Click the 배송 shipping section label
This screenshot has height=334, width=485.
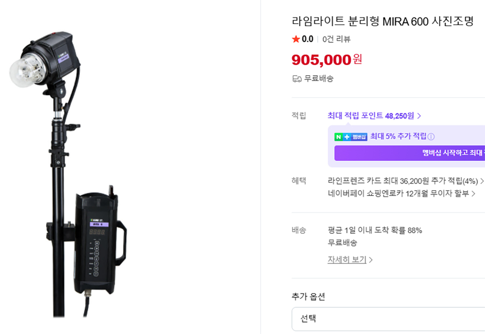(298, 230)
